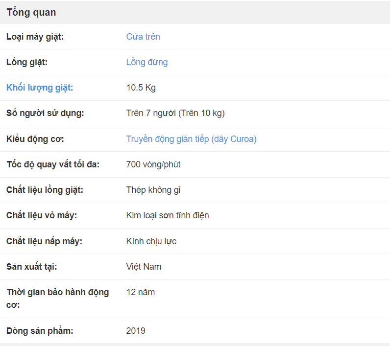The width and height of the screenshot is (390, 346).
Task: Open the Cửa trên link
Action: coord(143,37)
